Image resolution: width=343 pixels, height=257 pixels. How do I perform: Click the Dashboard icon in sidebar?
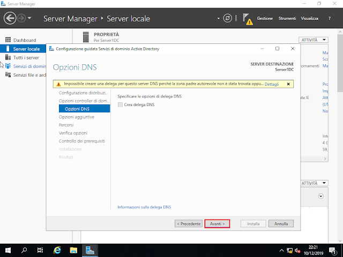click(8, 40)
